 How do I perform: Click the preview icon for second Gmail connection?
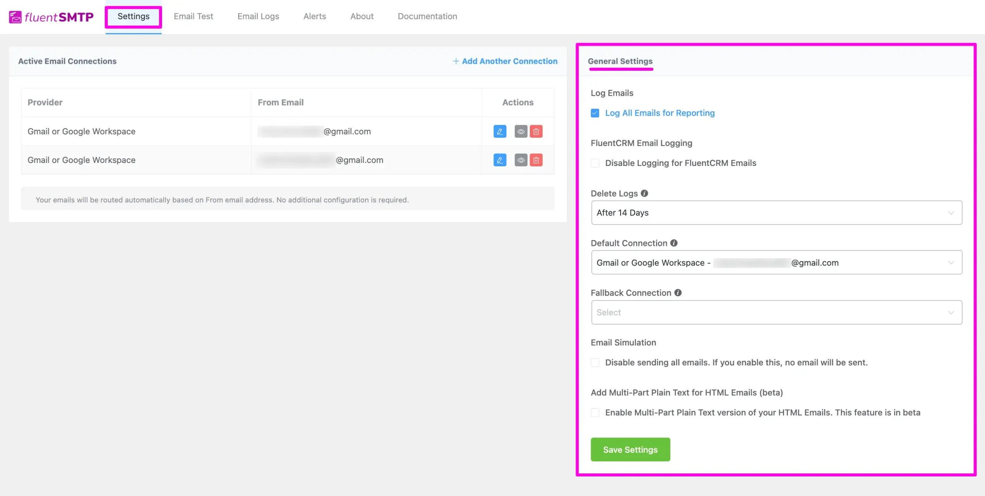(520, 159)
